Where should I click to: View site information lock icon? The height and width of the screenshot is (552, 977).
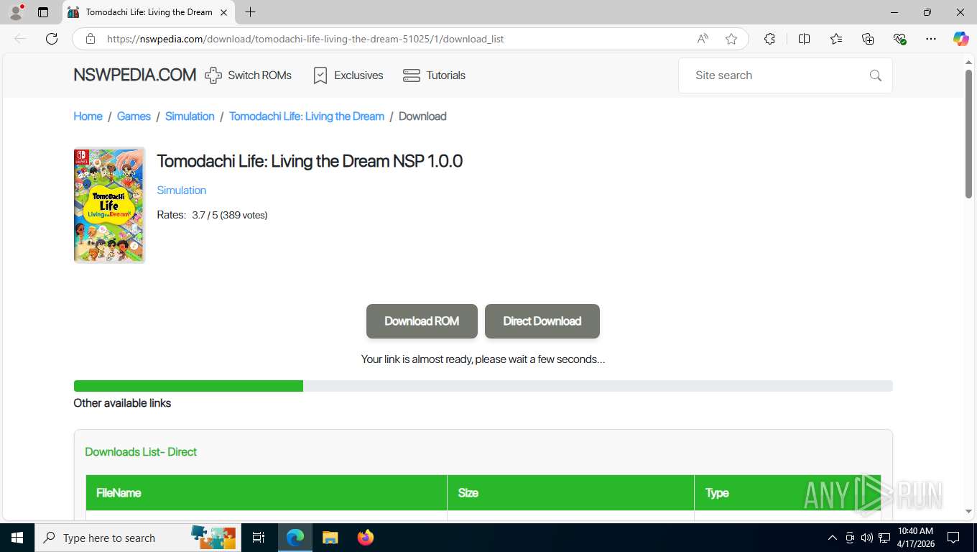click(x=91, y=39)
